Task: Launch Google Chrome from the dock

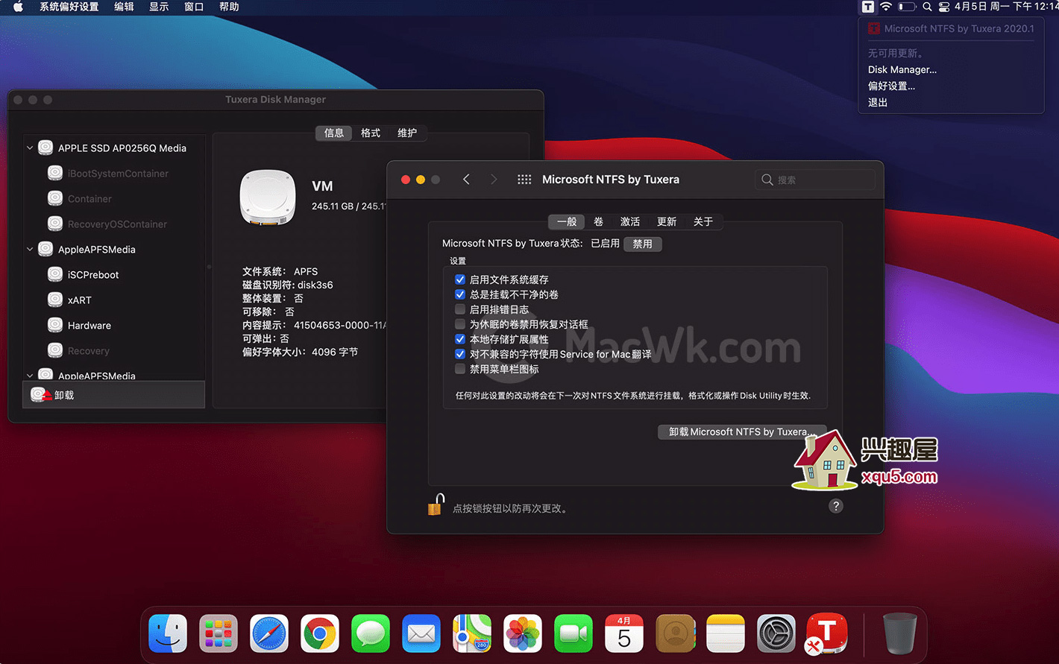Action: [320, 633]
